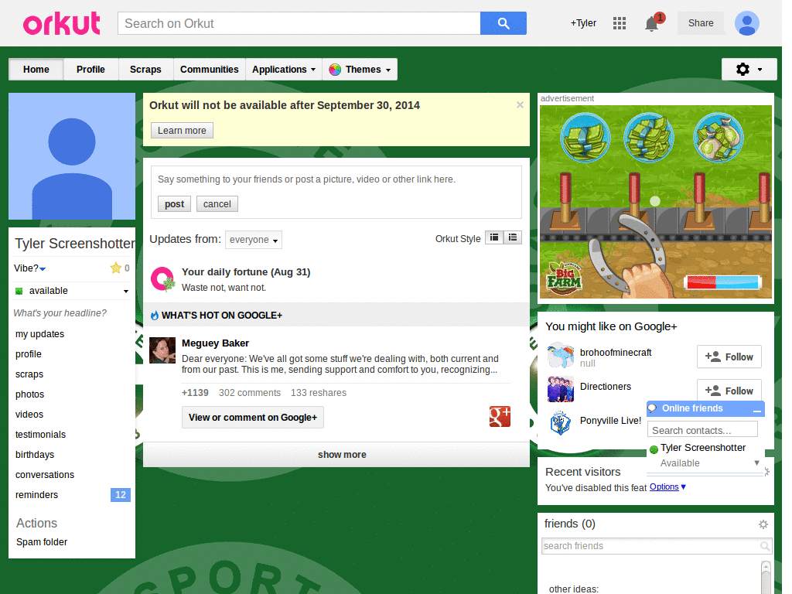Viewport: 792px width, 594px height.
Task: Open the settings gear menu
Action: point(749,69)
